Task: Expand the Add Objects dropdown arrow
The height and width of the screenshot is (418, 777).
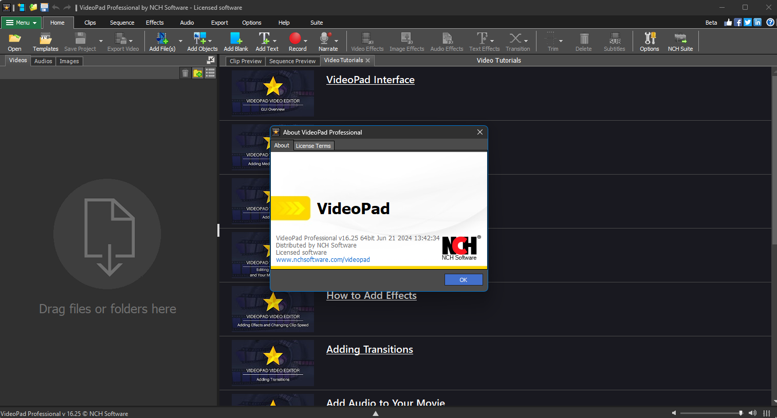Action: 210,41
